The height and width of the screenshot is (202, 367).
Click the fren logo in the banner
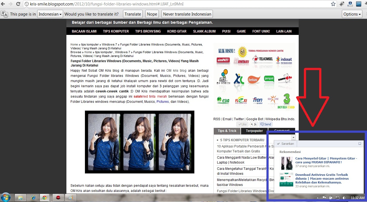[257, 100]
